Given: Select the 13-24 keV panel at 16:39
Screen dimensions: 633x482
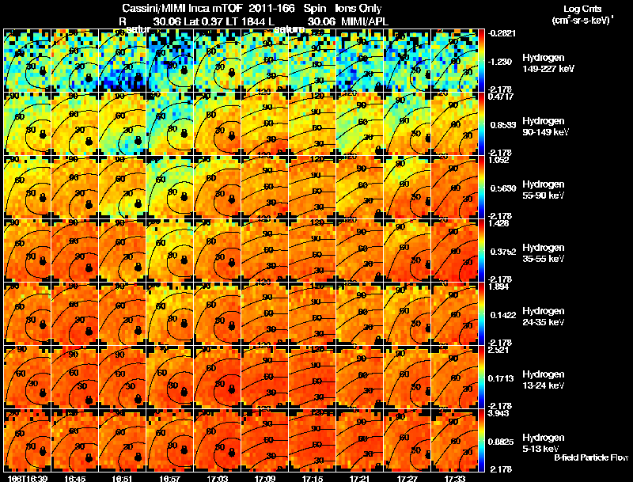Looking at the screenshot, I should tap(28, 378).
